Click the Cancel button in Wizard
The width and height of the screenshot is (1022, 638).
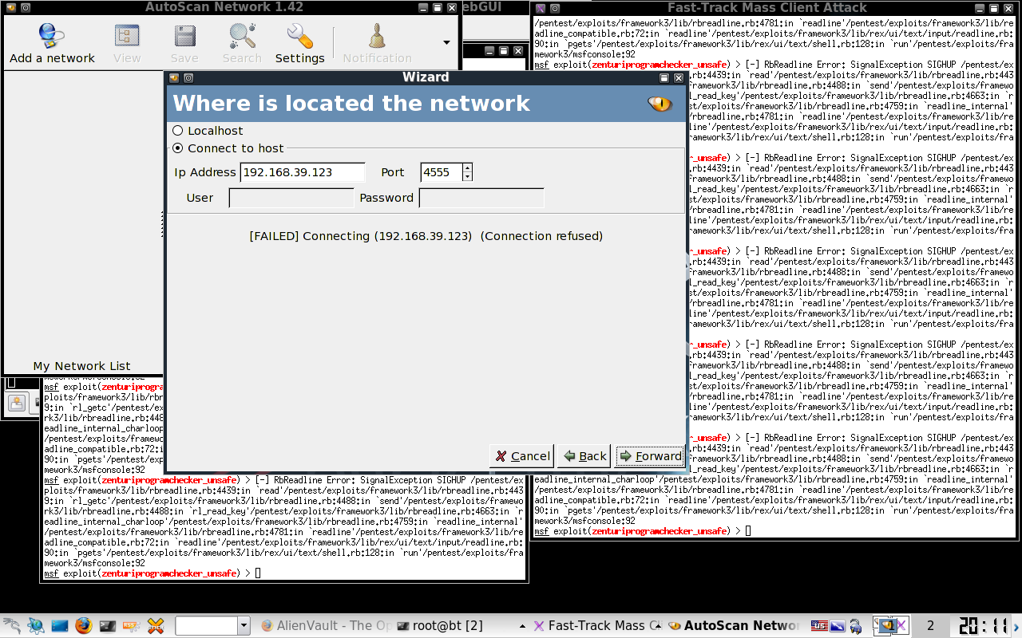(522, 456)
